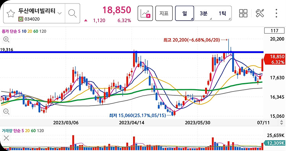Zoom in the chart with plus magnifier
The width and height of the screenshot is (286, 151).
point(6,39)
